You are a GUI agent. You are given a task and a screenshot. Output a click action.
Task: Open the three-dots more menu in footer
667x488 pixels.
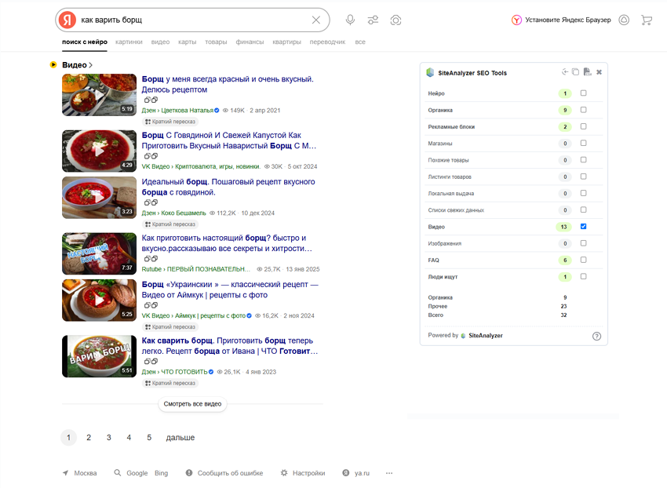point(389,473)
